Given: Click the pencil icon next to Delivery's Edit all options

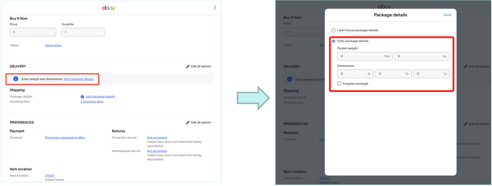Looking at the screenshot, I should pyautogui.click(x=188, y=67).
